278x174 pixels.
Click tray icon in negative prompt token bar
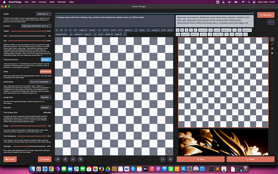tap(182, 30)
